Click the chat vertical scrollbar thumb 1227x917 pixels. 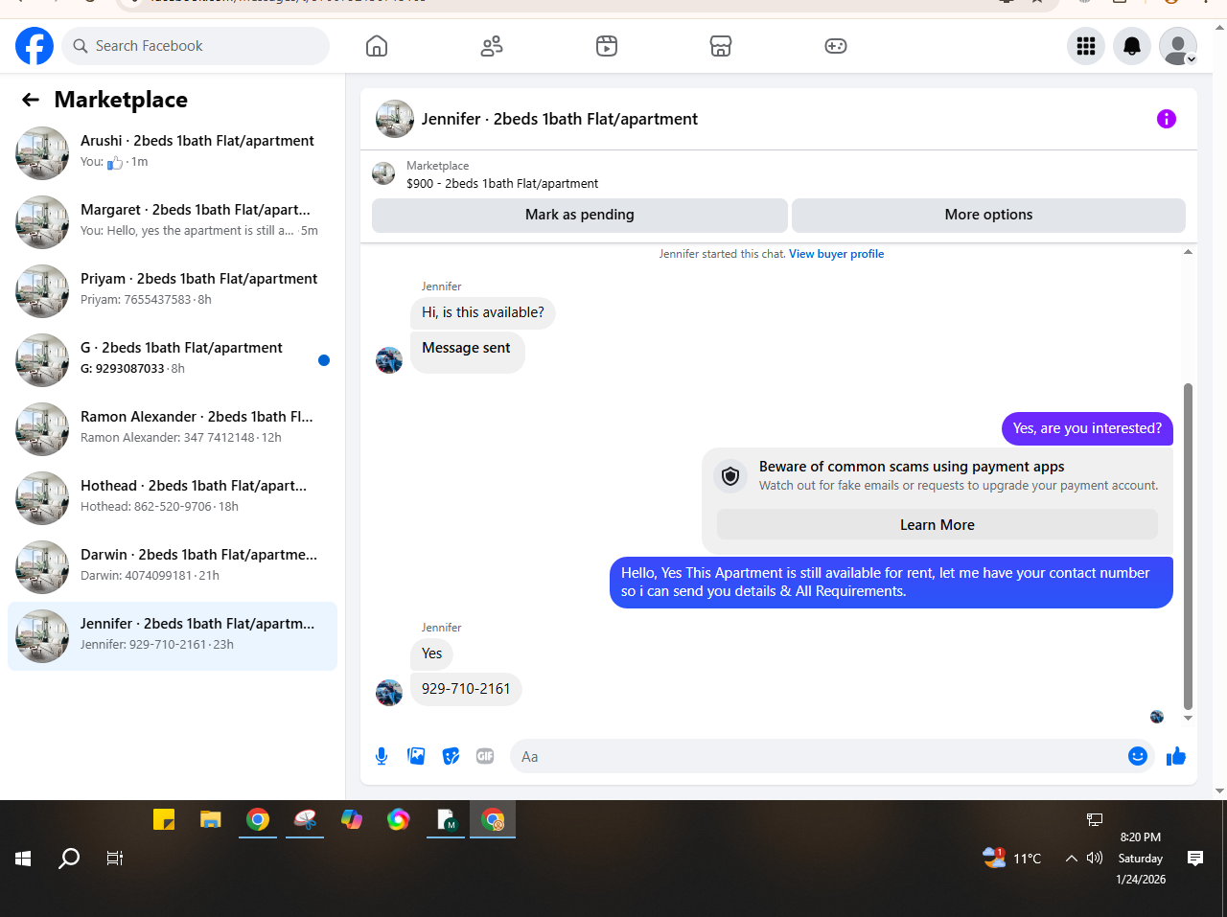[1188, 546]
